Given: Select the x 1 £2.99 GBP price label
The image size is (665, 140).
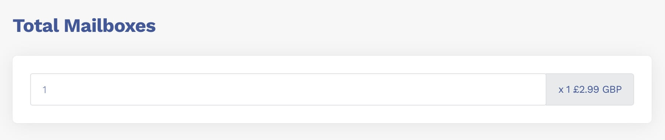Looking at the screenshot, I should pos(590,89).
